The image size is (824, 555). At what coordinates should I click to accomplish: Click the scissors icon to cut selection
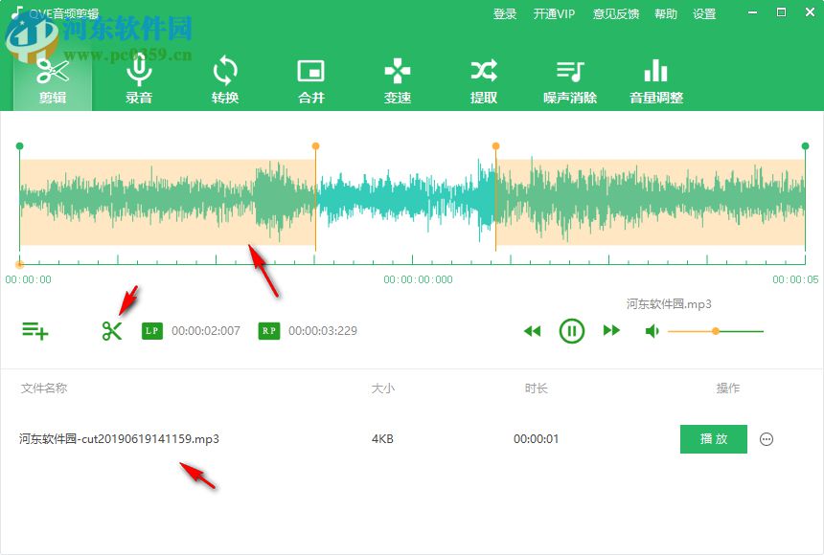click(113, 330)
